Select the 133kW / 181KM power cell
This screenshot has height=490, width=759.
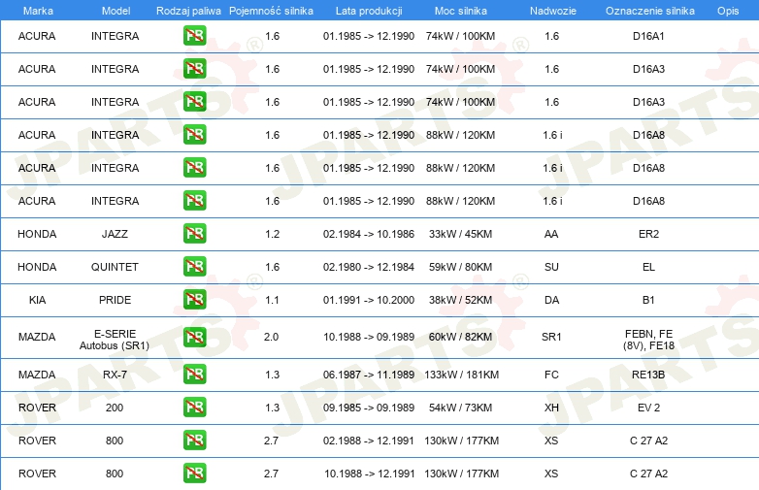(461, 375)
